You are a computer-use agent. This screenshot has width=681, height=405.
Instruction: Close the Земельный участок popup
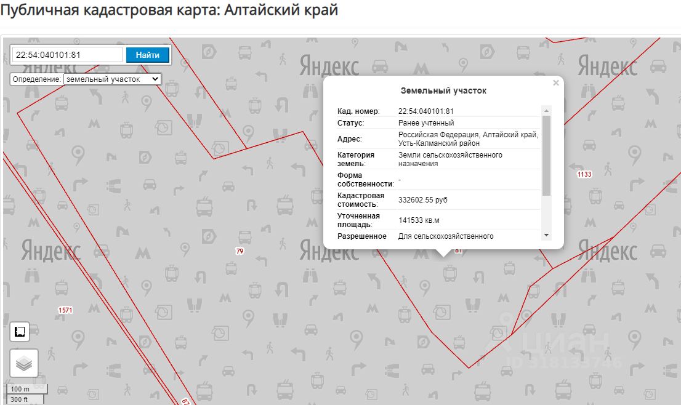(555, 83)
